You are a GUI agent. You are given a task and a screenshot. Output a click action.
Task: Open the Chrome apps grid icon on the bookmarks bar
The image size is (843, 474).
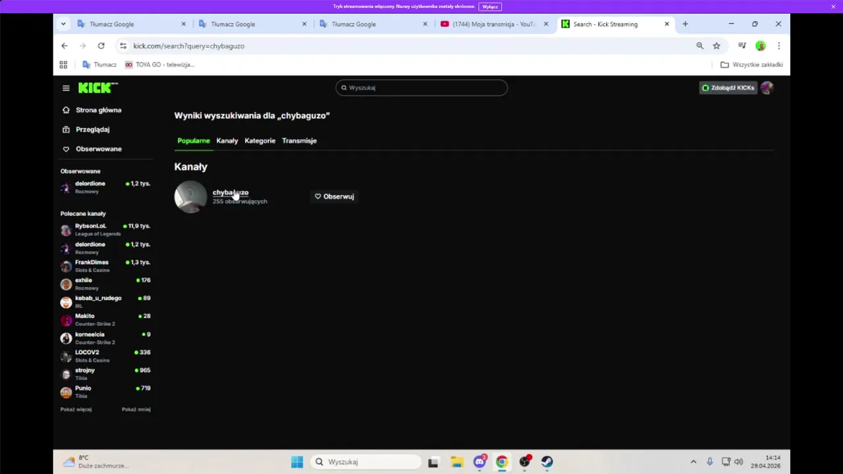(x=63, y=65)
